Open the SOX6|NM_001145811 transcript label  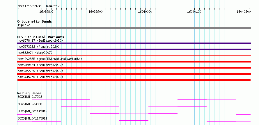click(32, 118)
